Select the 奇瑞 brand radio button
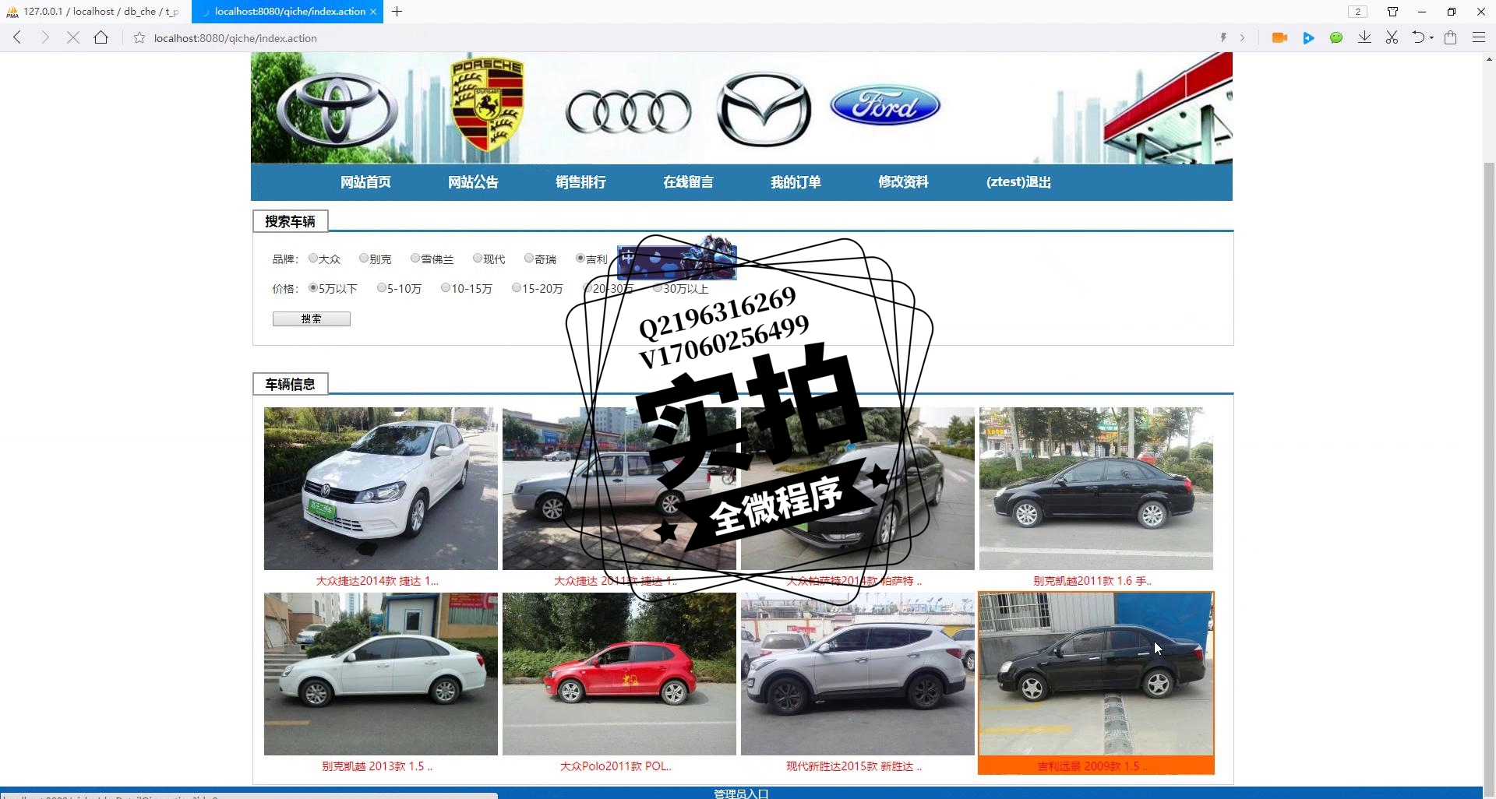The image size is (1496, 799). [529, 259]
